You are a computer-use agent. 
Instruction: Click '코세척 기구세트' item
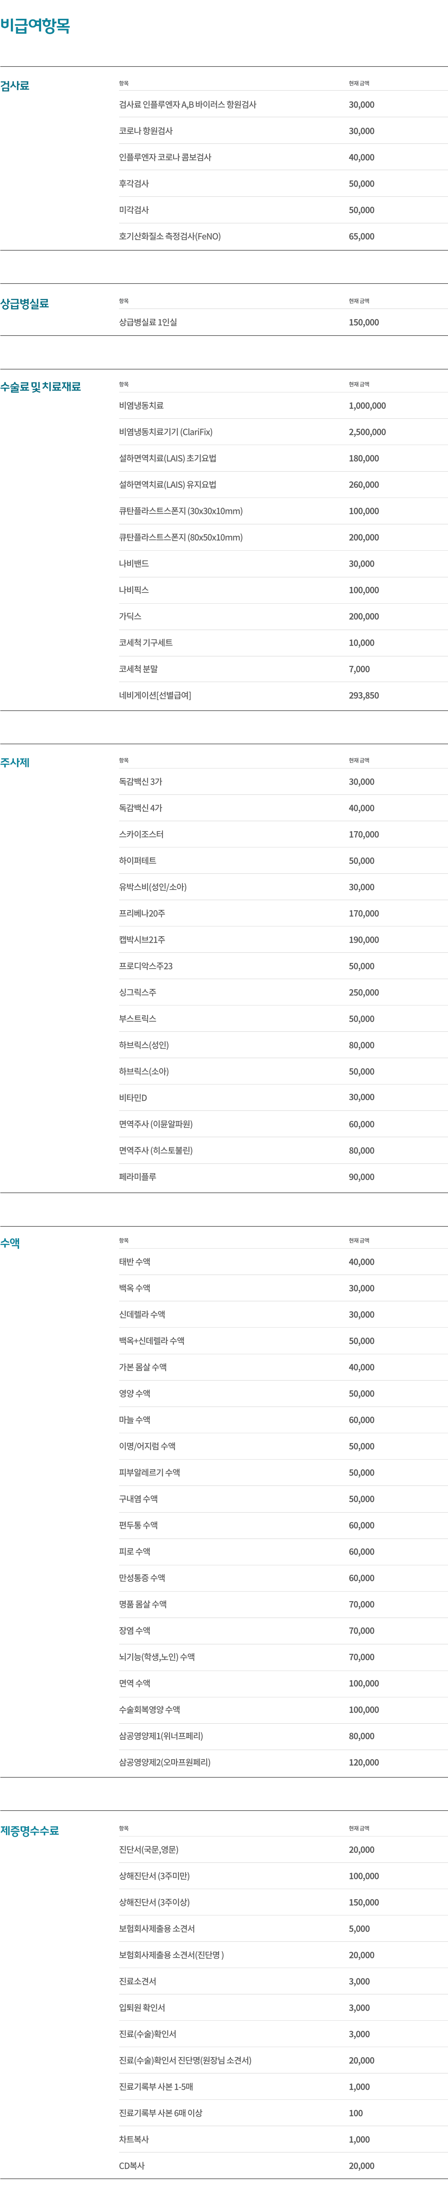146,643
